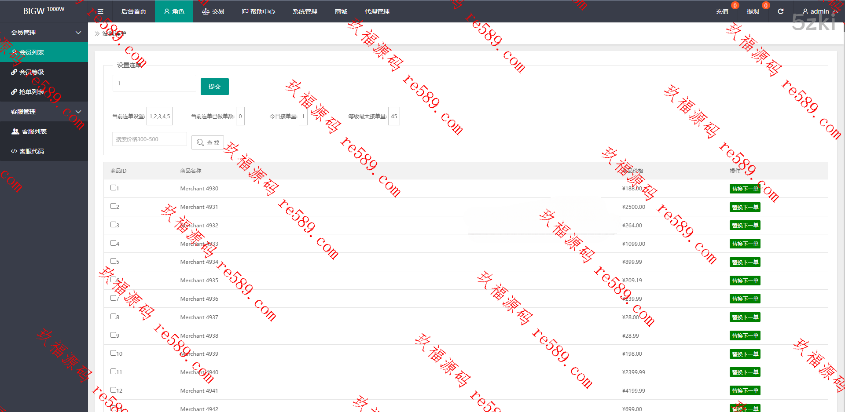The height and width of the screenshot is (412, 845).
Task: Open the admin account dropdown
Action: 819,11
